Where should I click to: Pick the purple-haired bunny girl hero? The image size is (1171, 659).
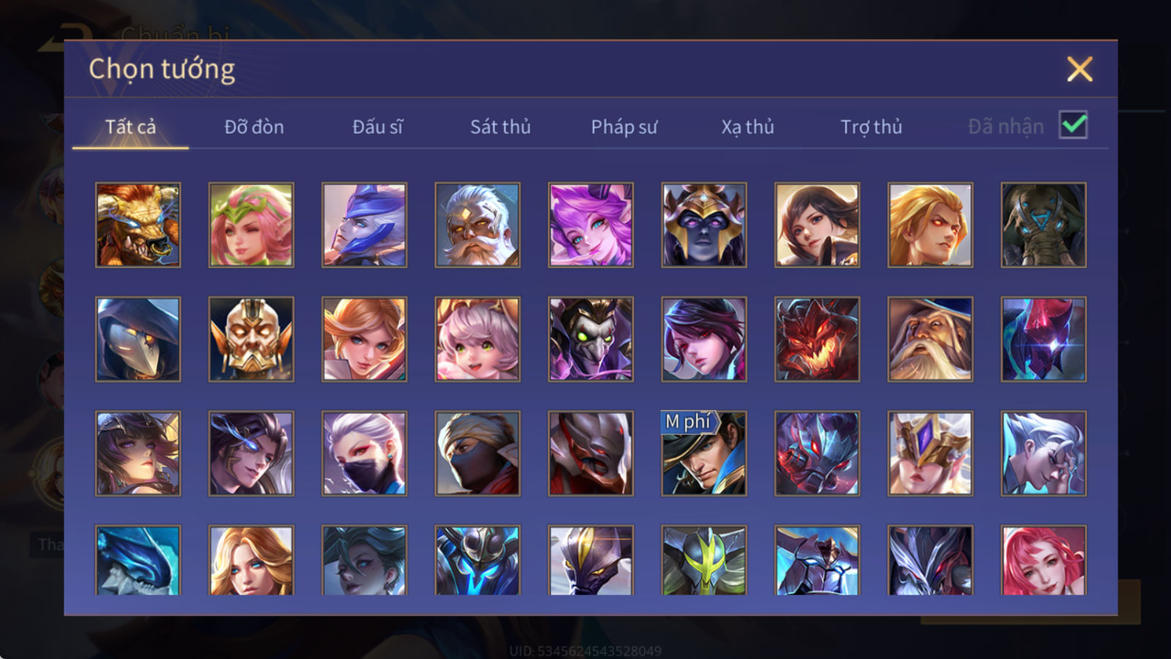coord(591,225)
